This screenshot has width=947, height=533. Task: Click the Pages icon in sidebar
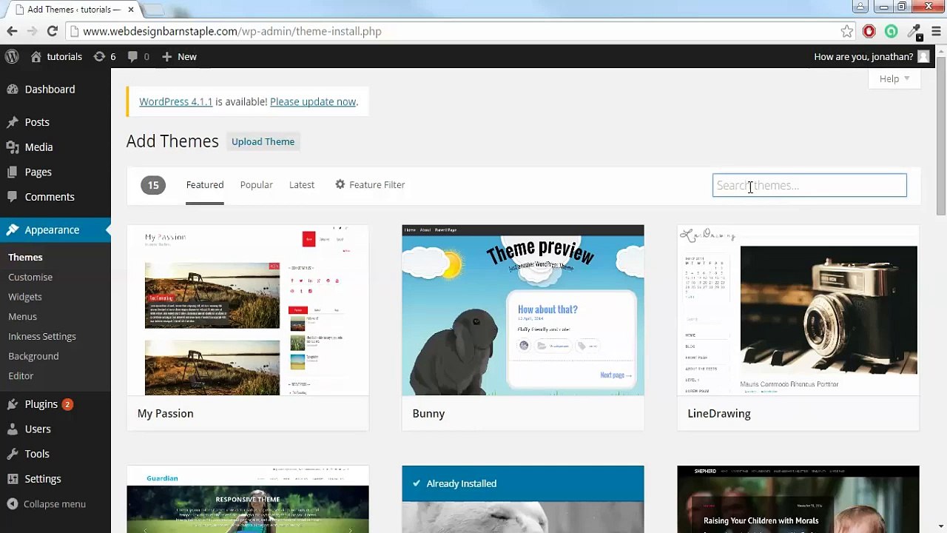point(13,172)
